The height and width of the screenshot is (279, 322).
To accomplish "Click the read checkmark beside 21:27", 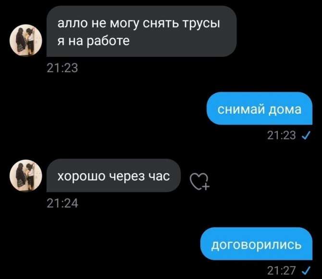I will click(306, 270).
